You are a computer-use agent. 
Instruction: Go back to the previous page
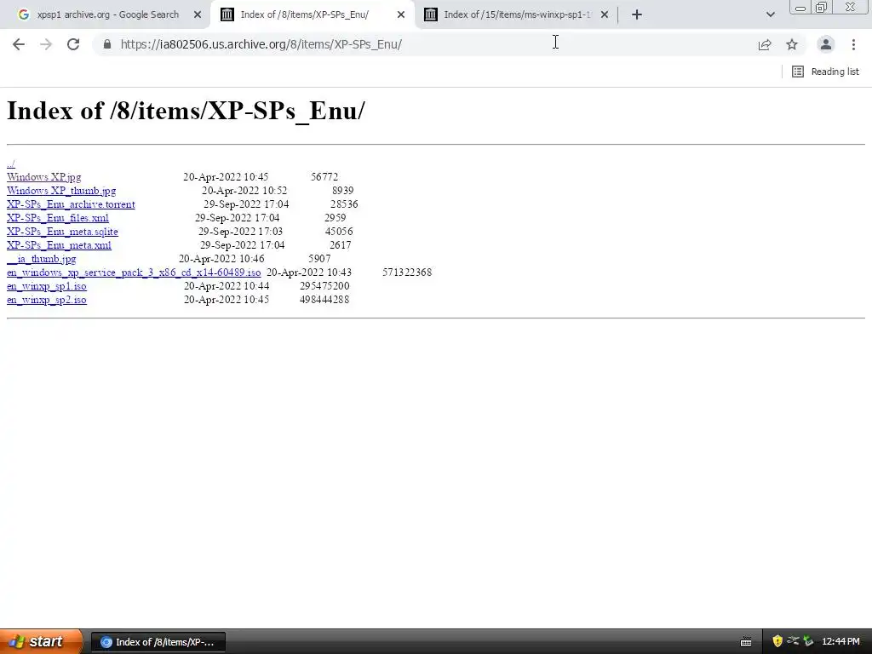click(x=19, y=44)
